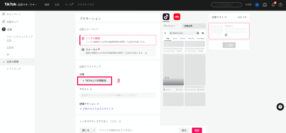The width and height of the screenshot is (286, 133).
Task: Expand CTAテキストをカスタマイズ link
Action: (98, 109)
